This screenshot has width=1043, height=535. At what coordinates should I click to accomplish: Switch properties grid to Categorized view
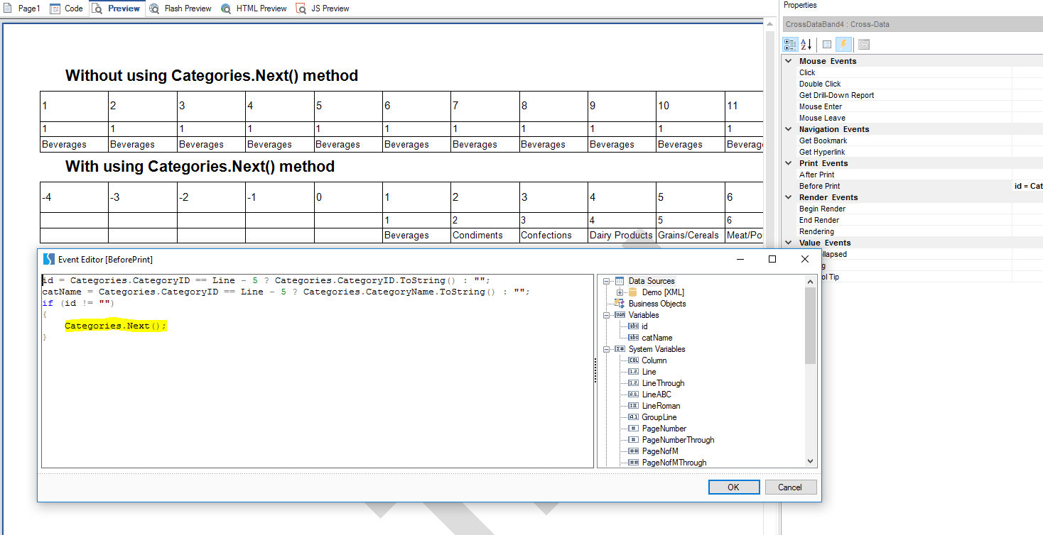790,45
